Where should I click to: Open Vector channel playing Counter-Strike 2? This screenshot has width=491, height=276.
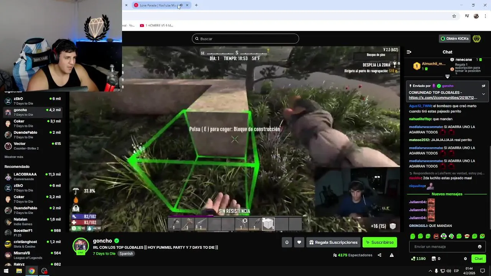coord(33,146)
